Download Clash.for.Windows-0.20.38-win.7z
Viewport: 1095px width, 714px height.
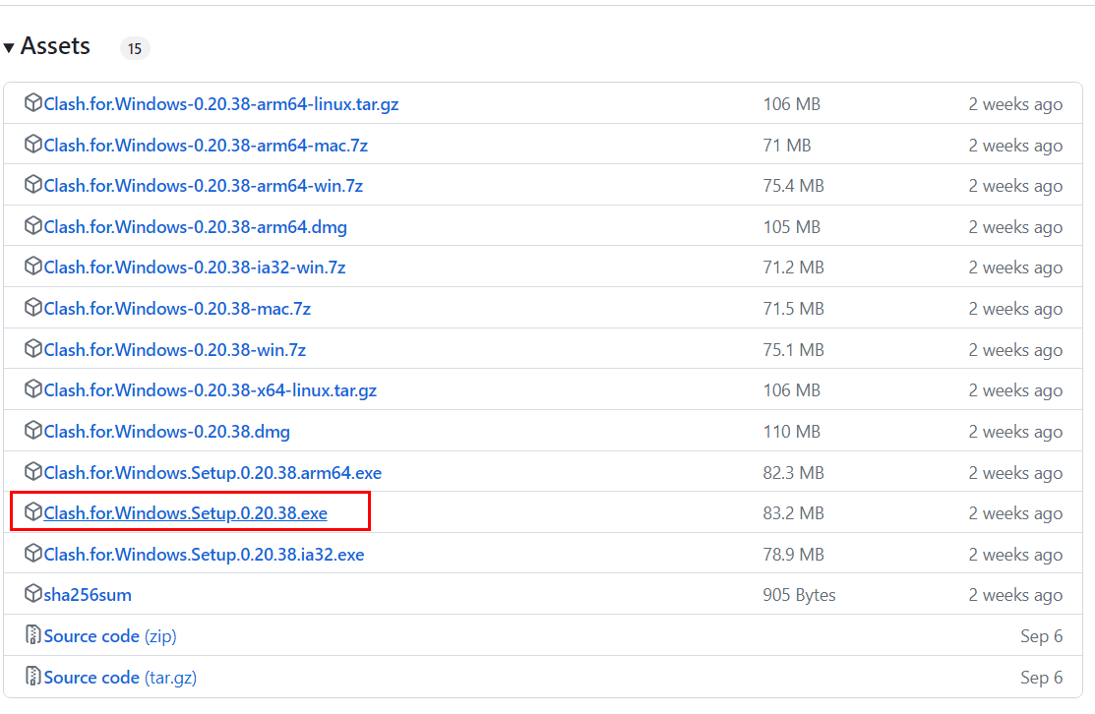click(x=174, y=350)
